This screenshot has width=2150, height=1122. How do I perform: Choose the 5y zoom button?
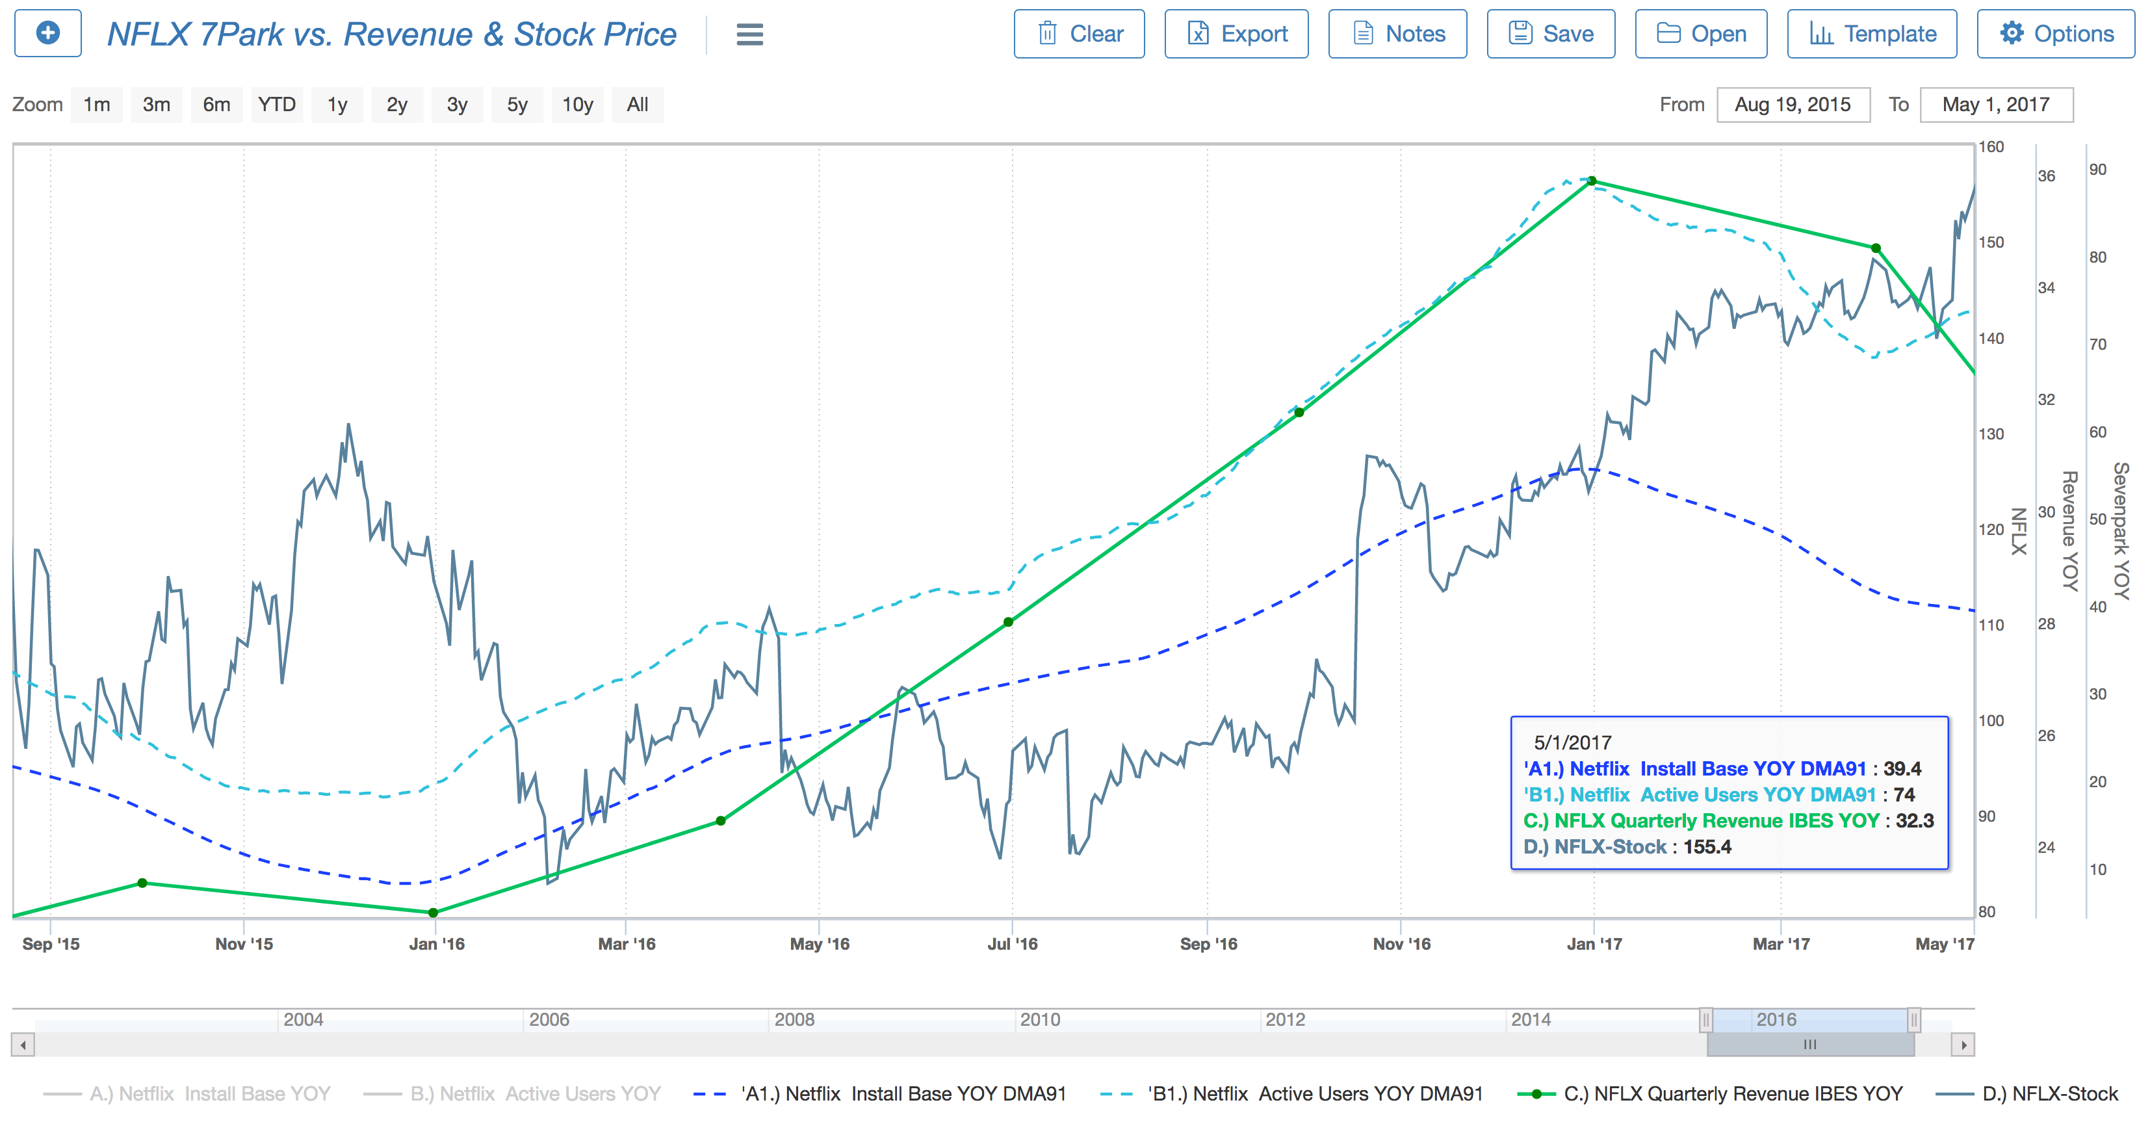(517, 105)
